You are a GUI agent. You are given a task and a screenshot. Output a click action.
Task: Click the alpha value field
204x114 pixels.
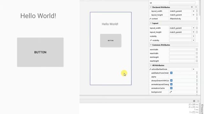182,77
